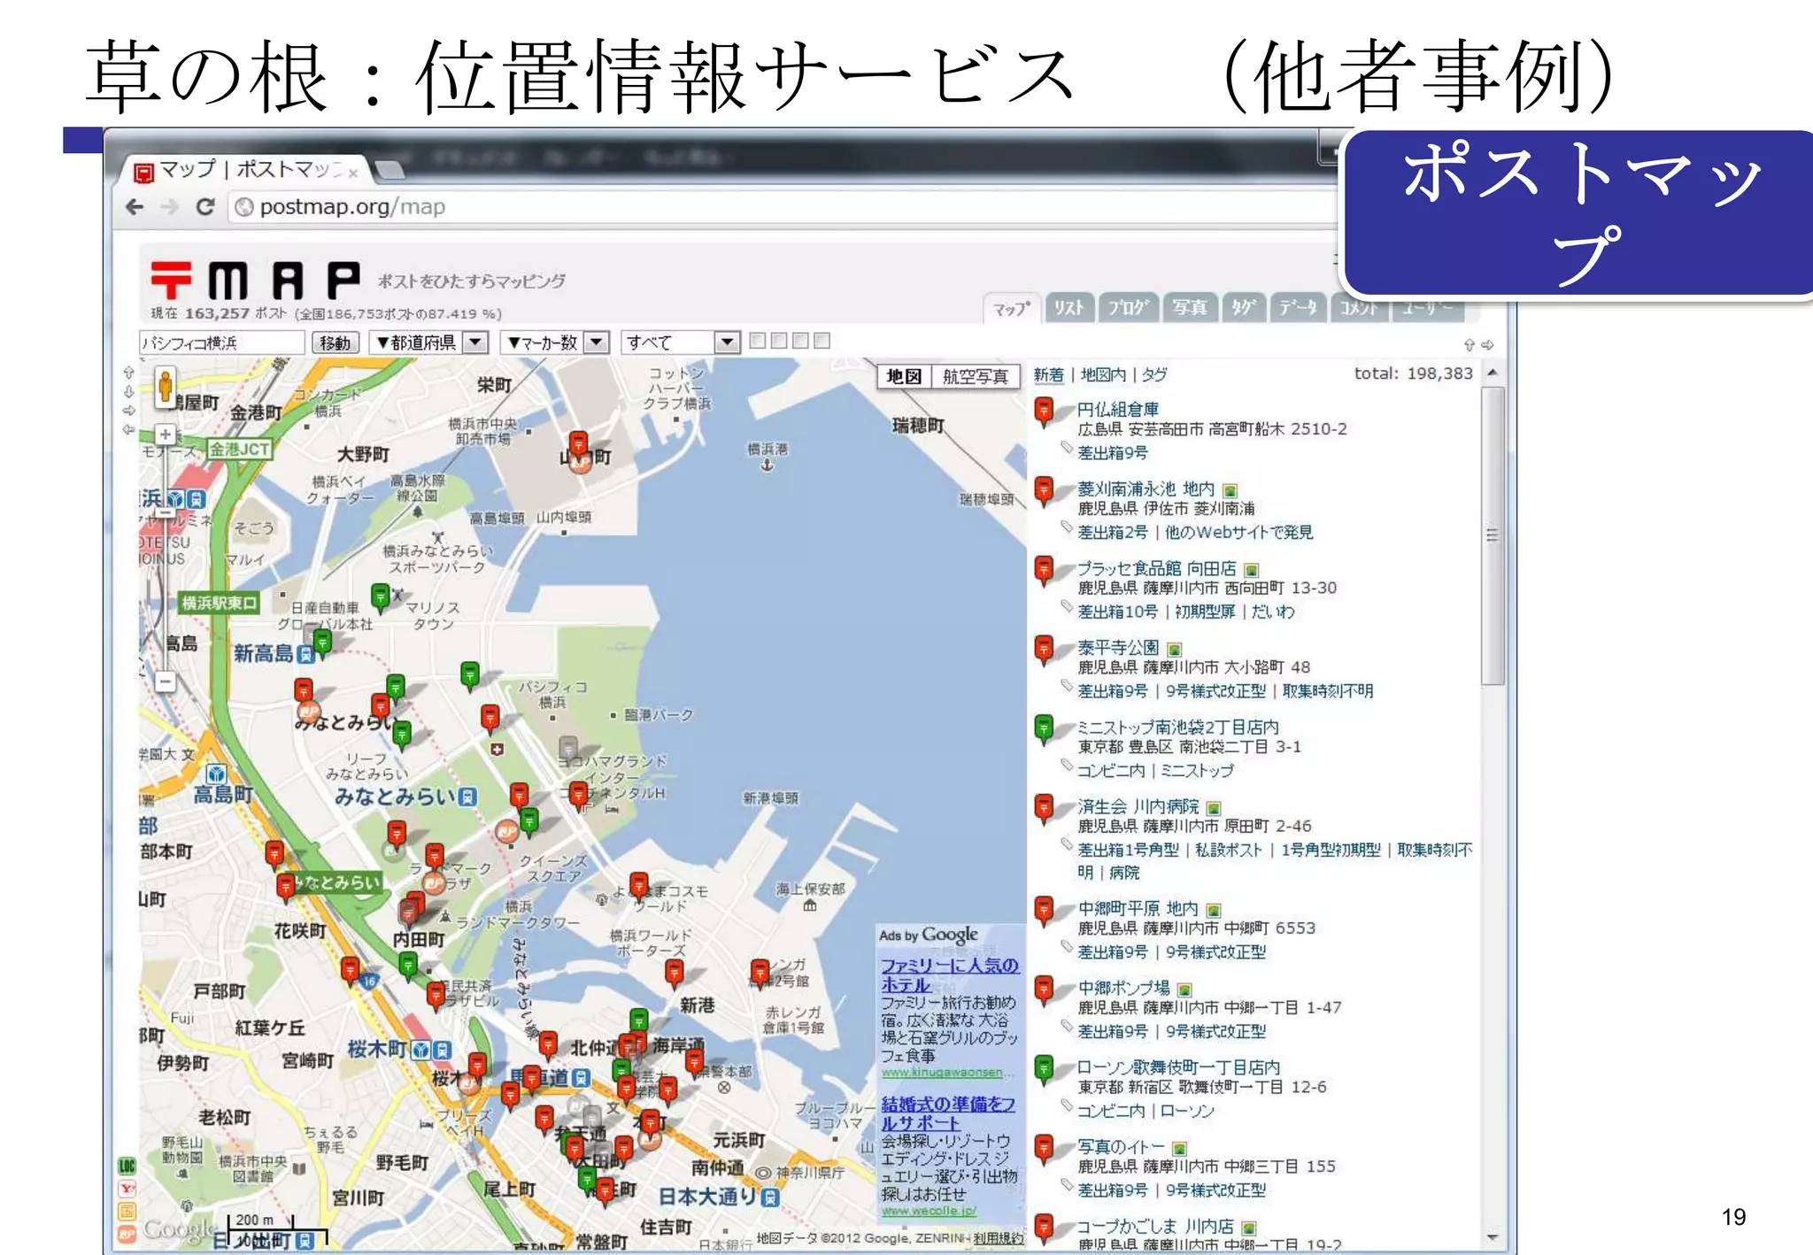
Task: Open the 新着 list link
Action: pyautogui.click(x=1049, y=375)
